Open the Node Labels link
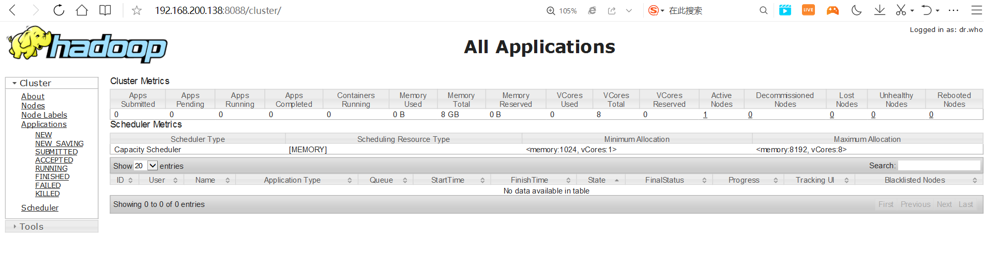984x257 pixels. tap(44, 115)
